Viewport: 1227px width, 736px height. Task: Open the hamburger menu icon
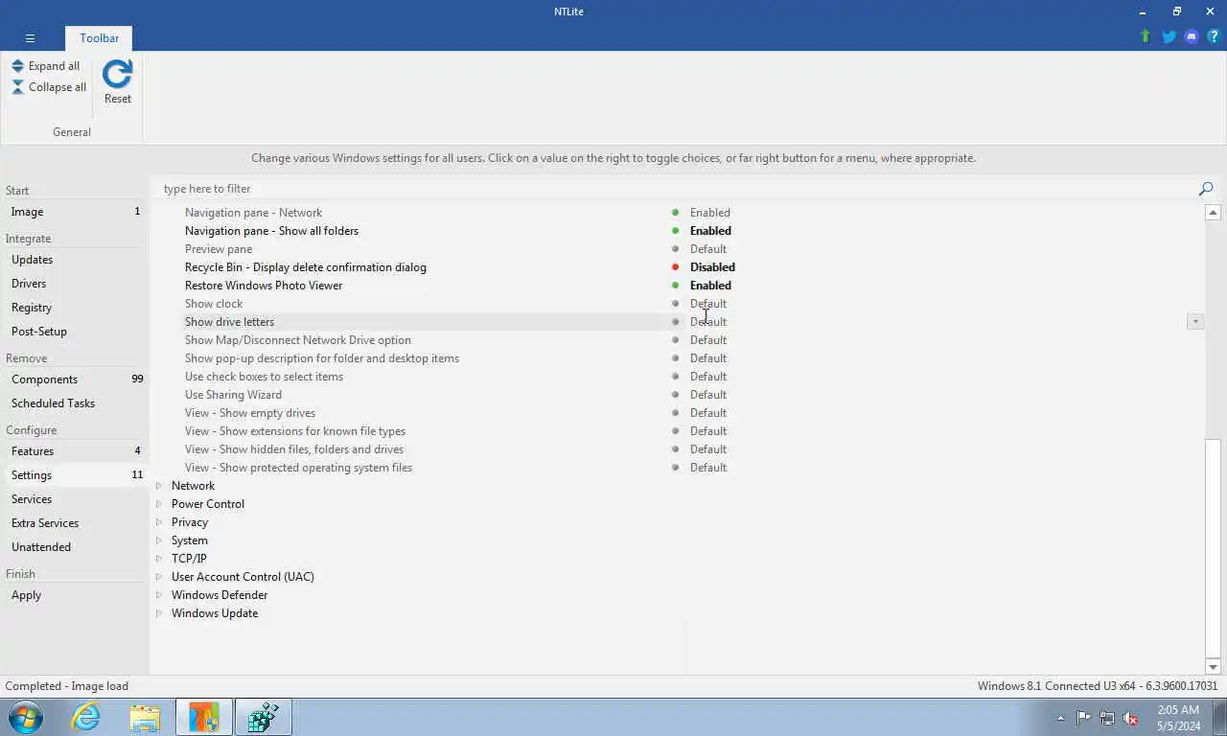(x=30, y=38)
